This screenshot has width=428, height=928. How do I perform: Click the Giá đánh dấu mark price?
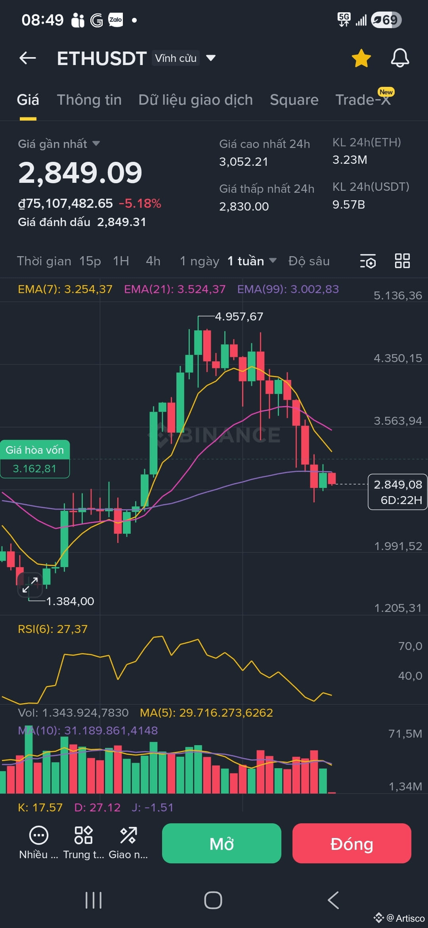coord(82,222)
